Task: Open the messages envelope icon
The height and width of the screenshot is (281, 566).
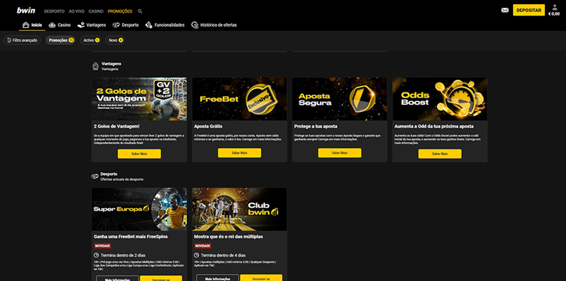Action: (505, 10)
